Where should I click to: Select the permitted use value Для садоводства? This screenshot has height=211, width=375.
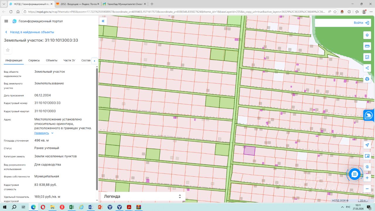47,165
